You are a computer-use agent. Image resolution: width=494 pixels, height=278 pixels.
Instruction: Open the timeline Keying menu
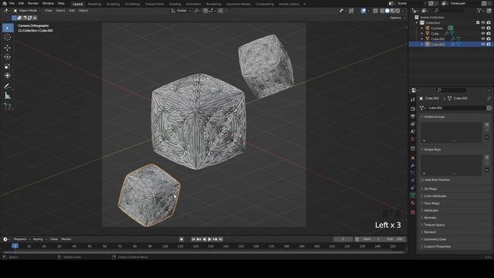39,239
